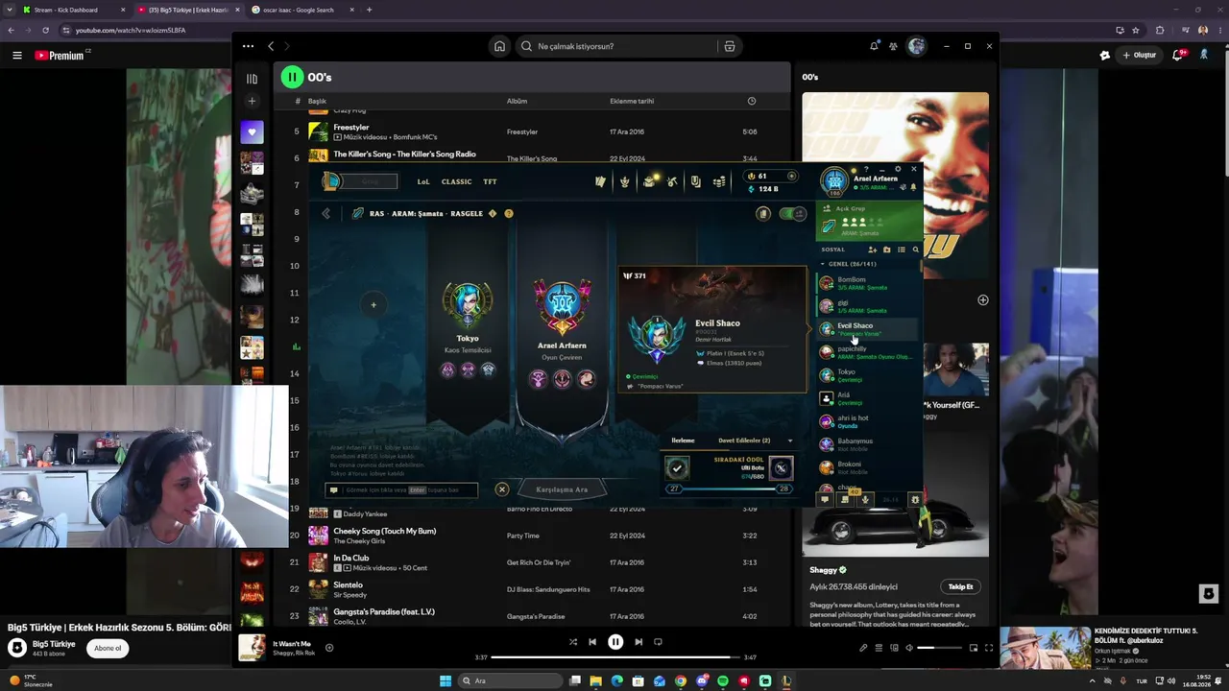
Task: Toggle repeat in Spotify player
Action: pos(658,642)
